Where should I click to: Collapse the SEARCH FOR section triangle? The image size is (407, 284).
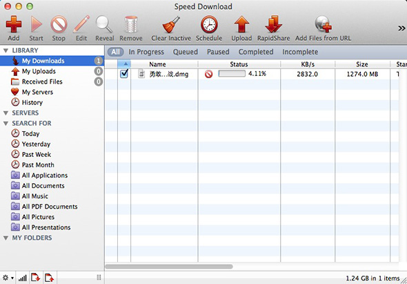tap(6, 124)
